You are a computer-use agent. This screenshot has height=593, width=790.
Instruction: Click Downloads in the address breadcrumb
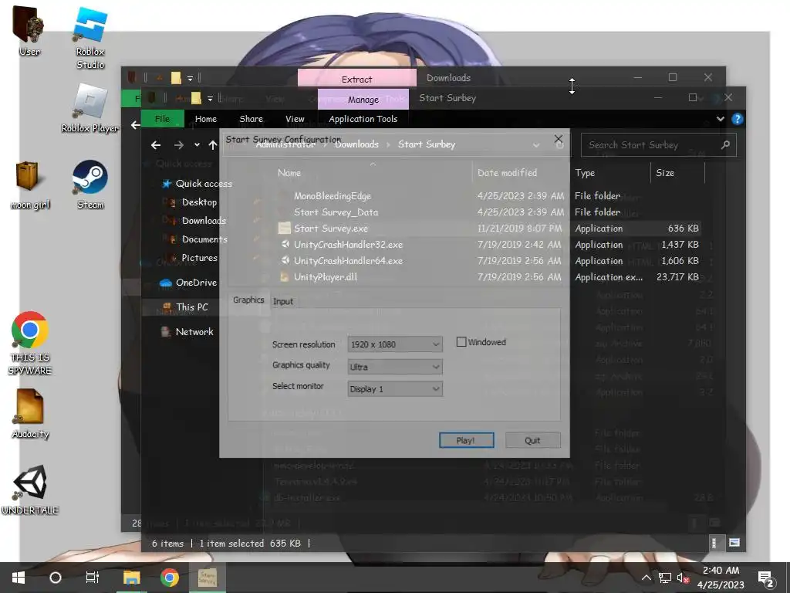point(356,144)
